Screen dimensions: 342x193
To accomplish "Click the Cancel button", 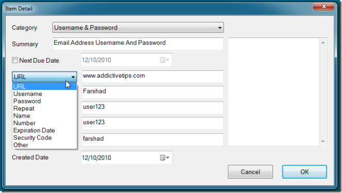I will [250, 172].
